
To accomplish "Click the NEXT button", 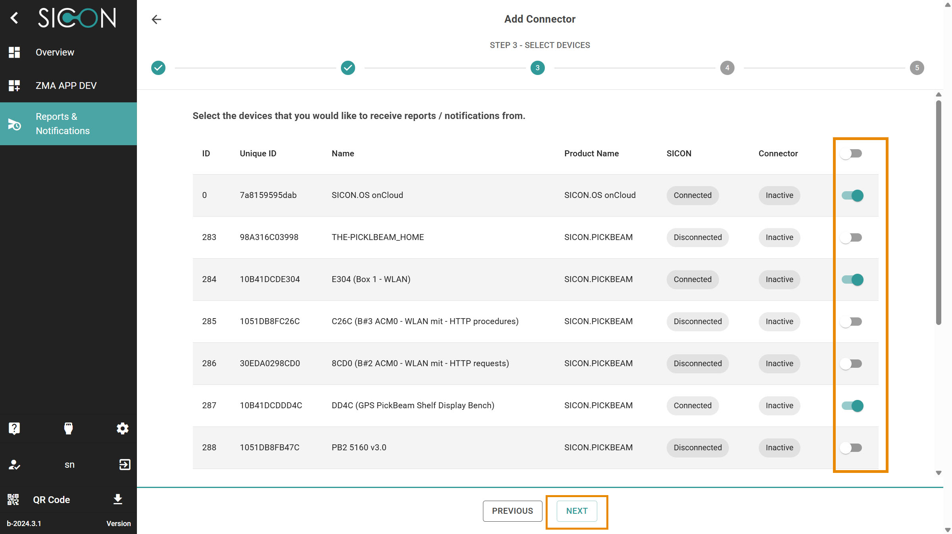I will [577, 511].
